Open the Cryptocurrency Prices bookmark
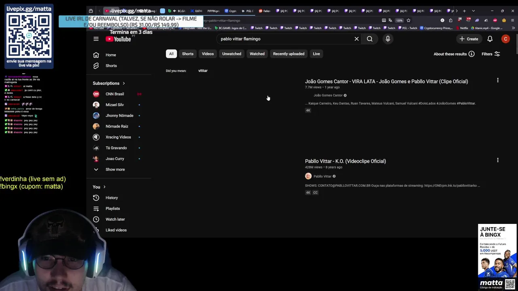Screen dimensions: 518x291 pos(436,28)
